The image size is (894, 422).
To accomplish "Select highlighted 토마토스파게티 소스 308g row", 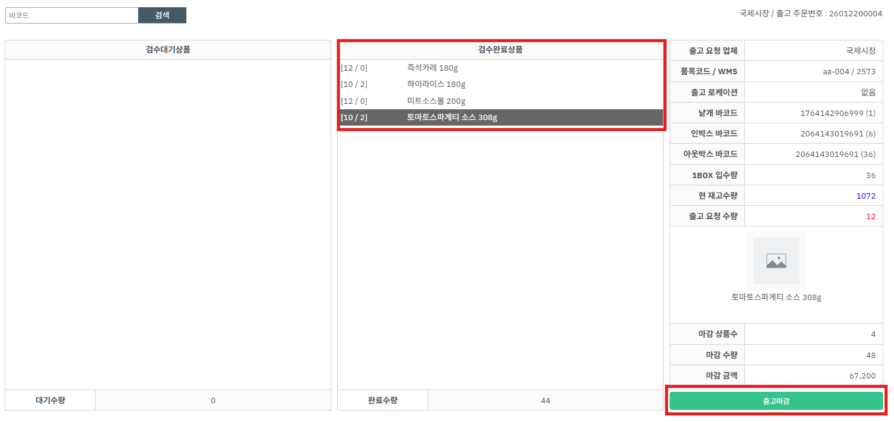I will 451,117.
